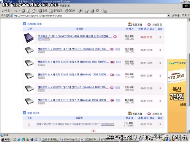Open the 검색 (Search) toolbar button
This screenshot has height=142, width=190.
point(43,11)
